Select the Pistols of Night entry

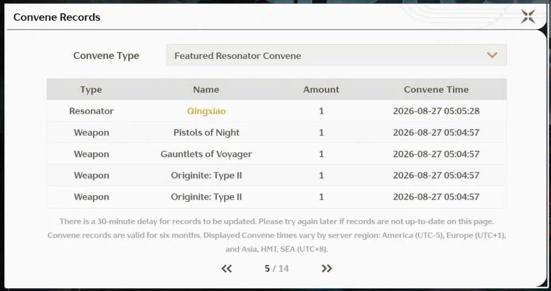click(x=206, y=133)
